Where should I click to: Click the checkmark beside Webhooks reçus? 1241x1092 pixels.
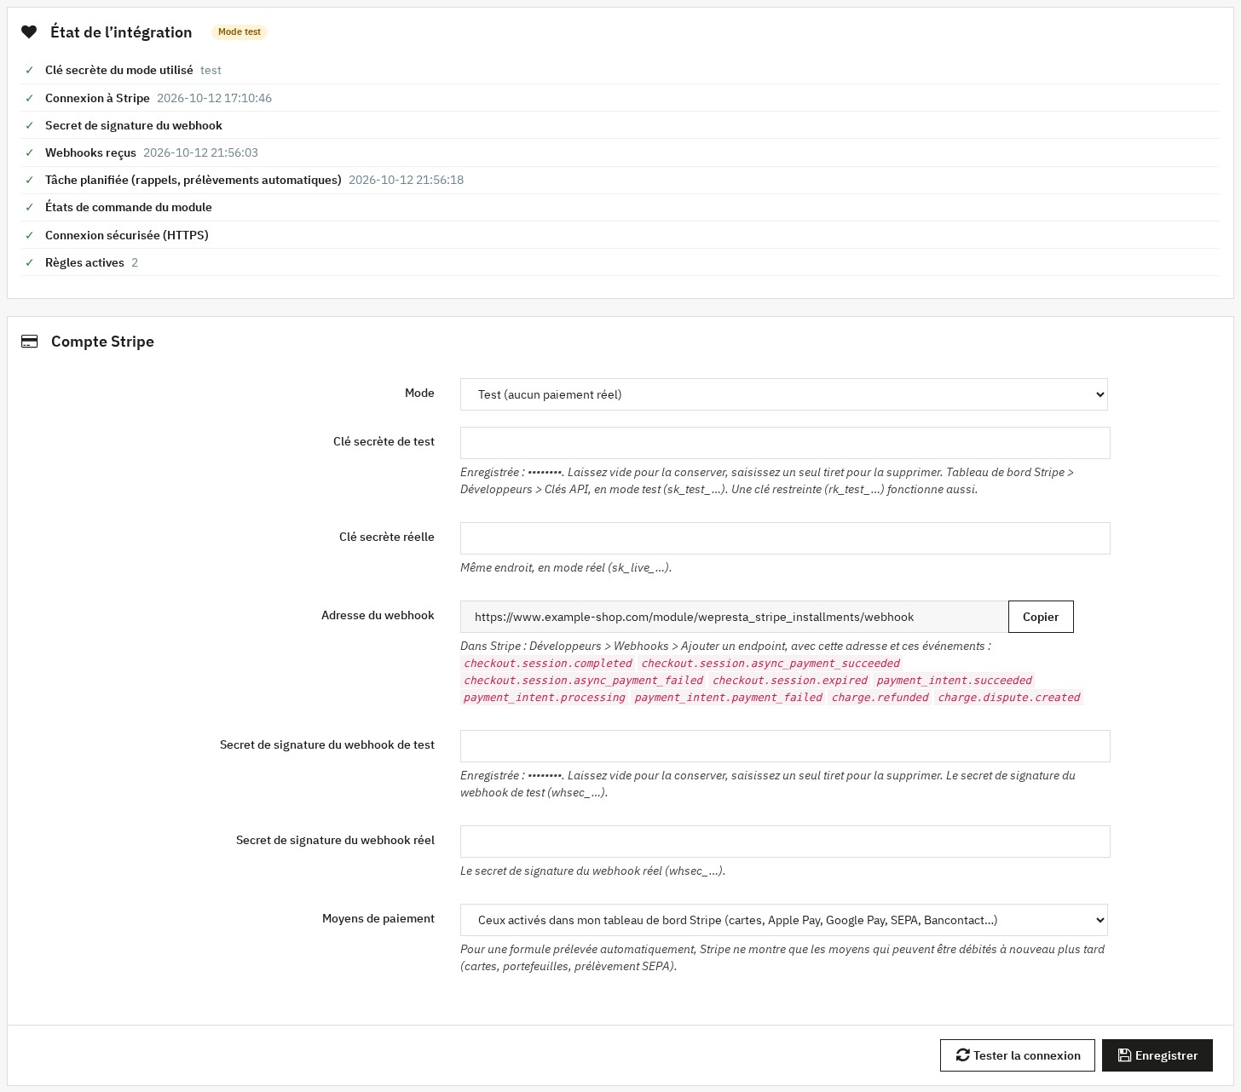pyautogui.click(x=30, y=152)
